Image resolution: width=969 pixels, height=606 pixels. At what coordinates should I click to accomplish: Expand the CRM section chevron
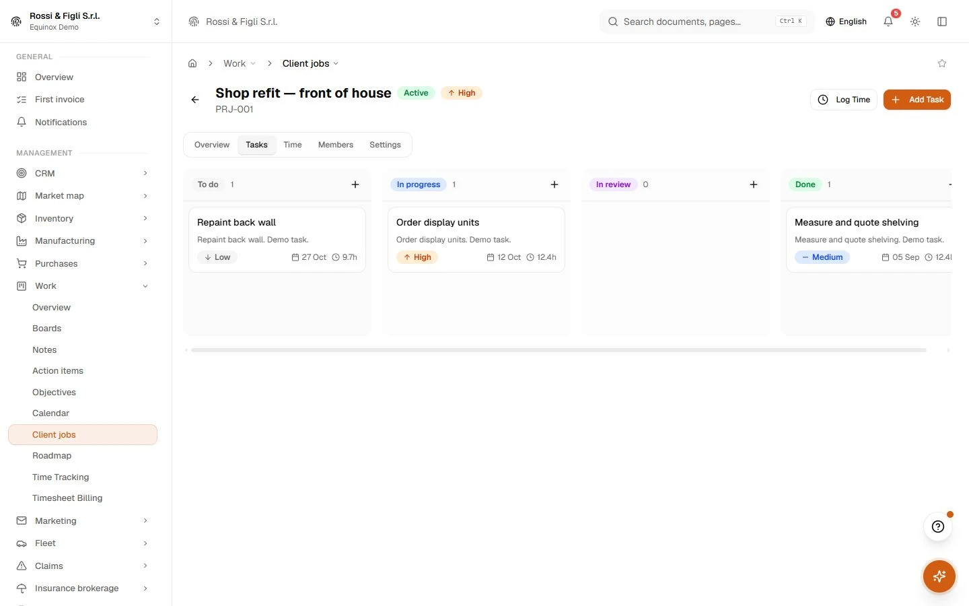[x=145, y=173]
